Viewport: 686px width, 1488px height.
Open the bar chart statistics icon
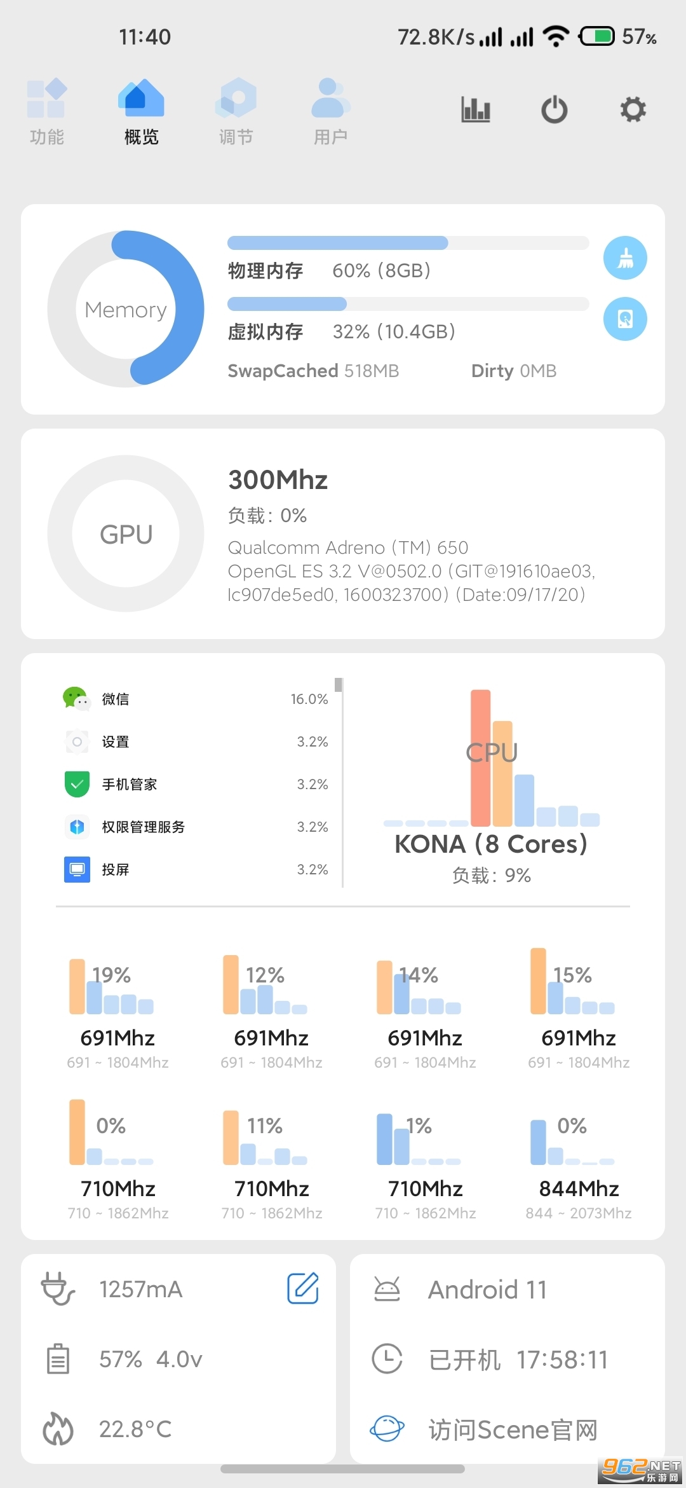476,109
